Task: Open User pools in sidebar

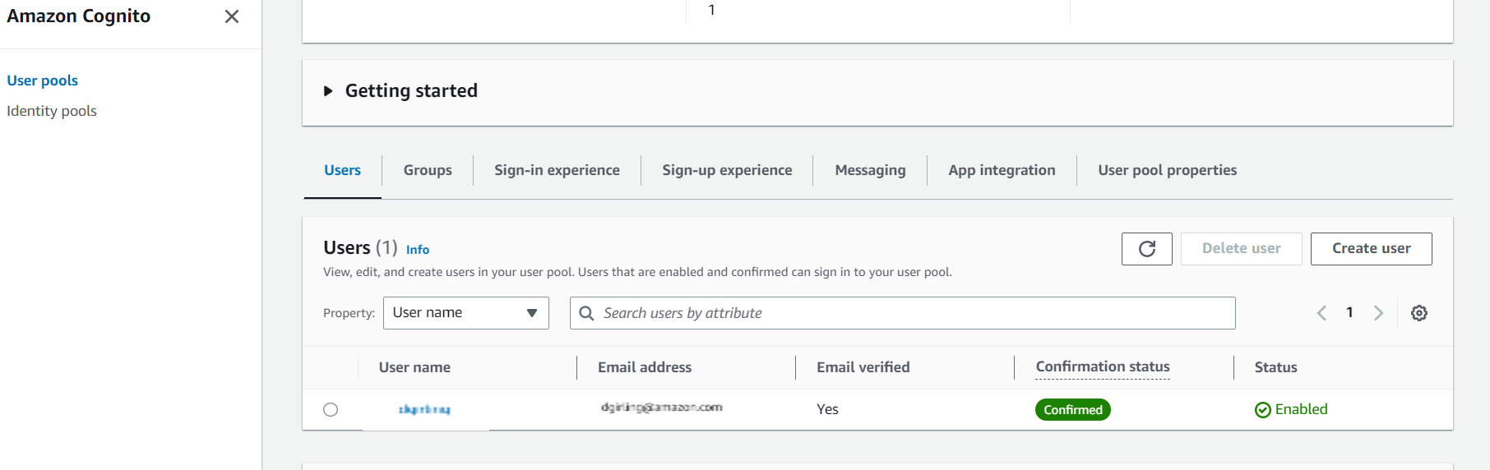Action: [43, 81]
